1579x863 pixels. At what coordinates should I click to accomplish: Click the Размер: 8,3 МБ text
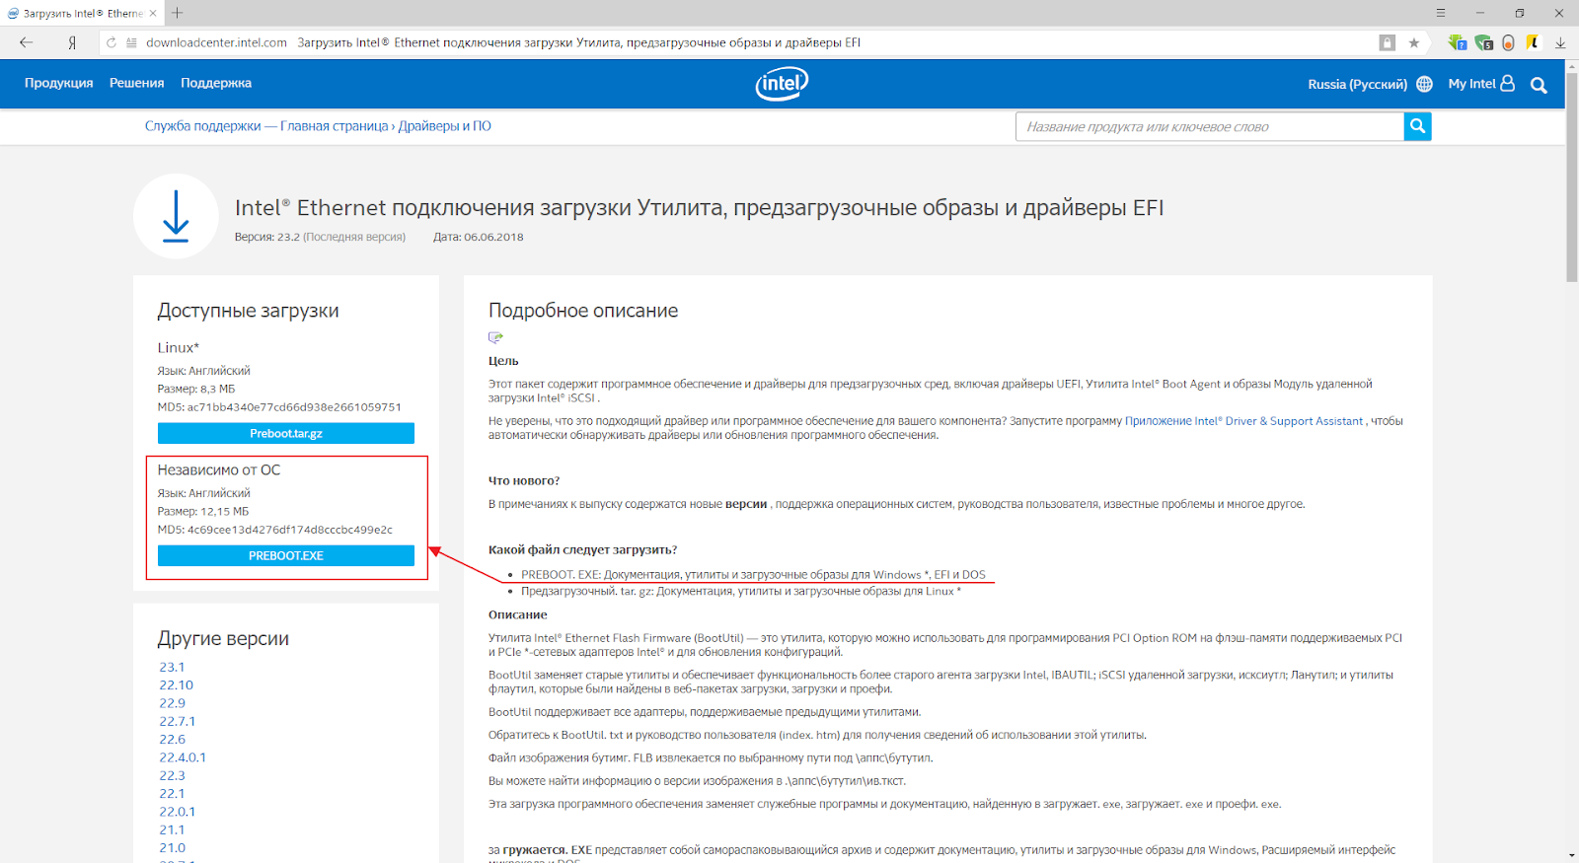(x=196, y=389)
